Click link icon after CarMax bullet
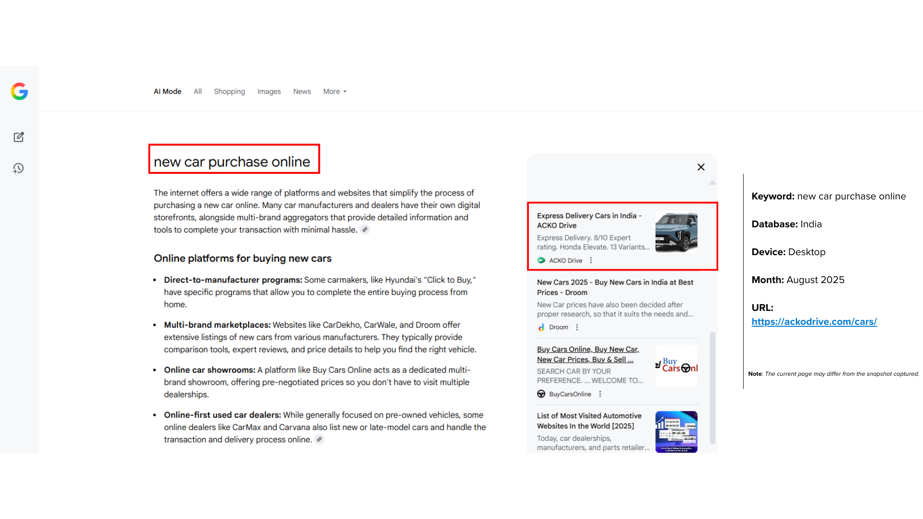 (x=319, y=439)
